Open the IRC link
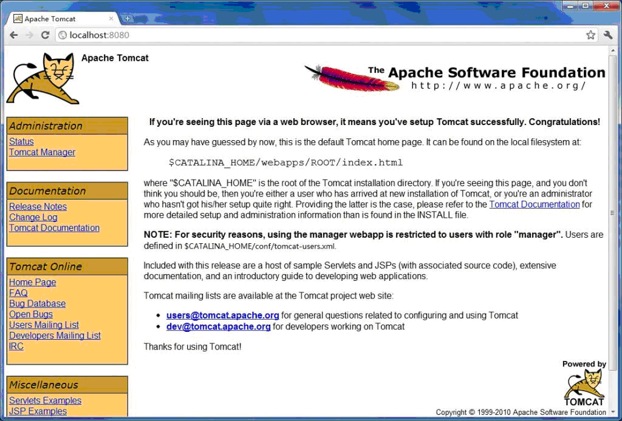 click(x=16, y=346)
